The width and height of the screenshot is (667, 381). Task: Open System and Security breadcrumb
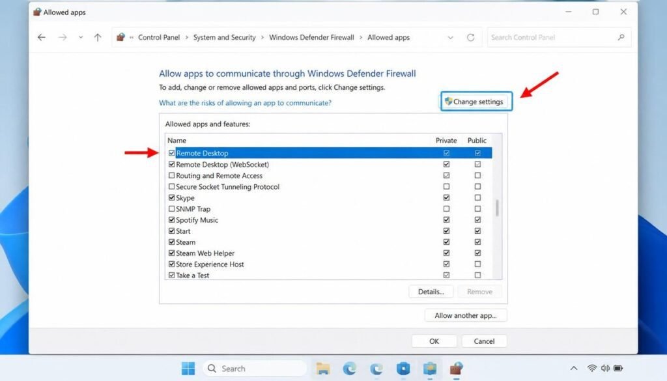(224, 37)
